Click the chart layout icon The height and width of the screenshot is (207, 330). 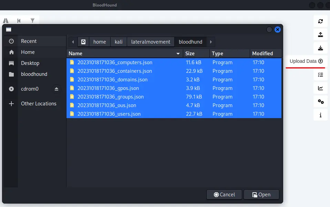coord(320,88)
